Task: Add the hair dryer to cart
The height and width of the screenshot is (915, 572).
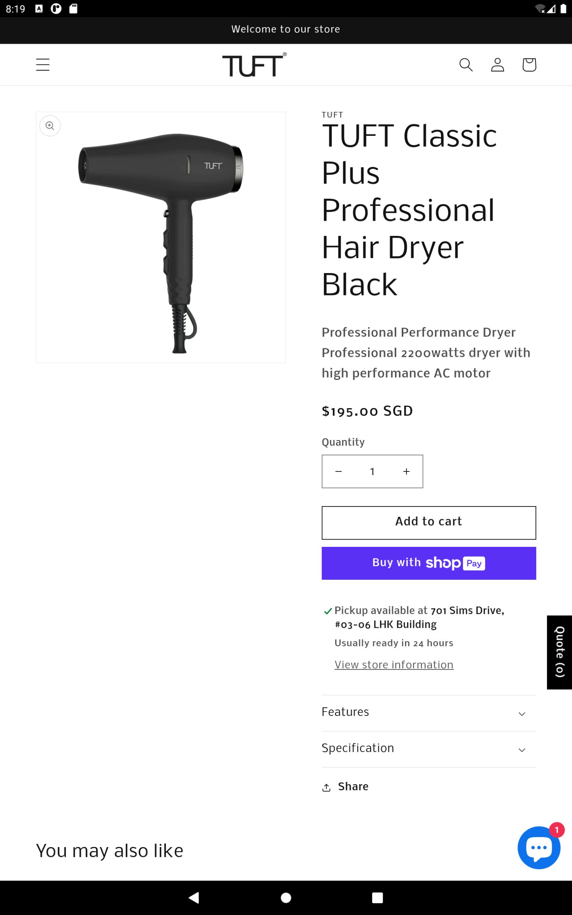Action: [x=429, y=523]
